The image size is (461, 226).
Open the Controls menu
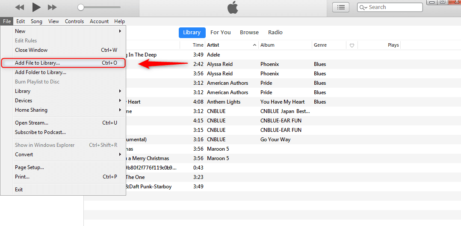[74, 21]
